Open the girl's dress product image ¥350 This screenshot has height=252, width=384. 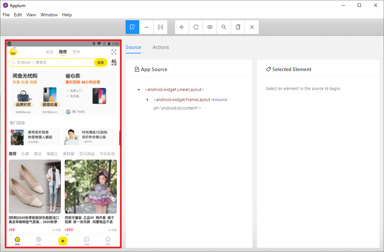[x=90, y=187]
